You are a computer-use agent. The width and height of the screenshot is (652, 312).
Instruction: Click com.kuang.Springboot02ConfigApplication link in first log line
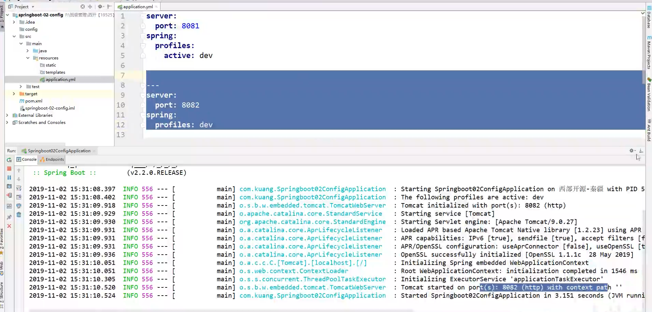313,189
